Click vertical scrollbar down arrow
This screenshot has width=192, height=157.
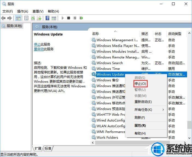[x=189, y=138]
